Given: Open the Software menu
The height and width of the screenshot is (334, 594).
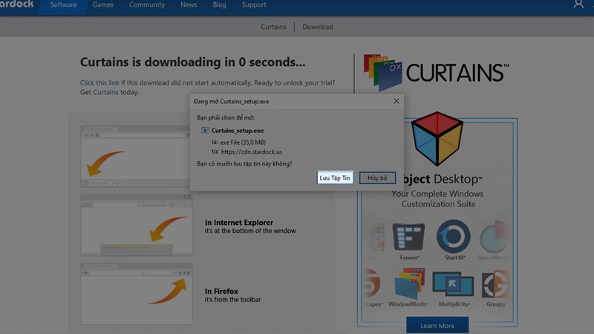Looking at the screenshot, I should click(63, 4).
